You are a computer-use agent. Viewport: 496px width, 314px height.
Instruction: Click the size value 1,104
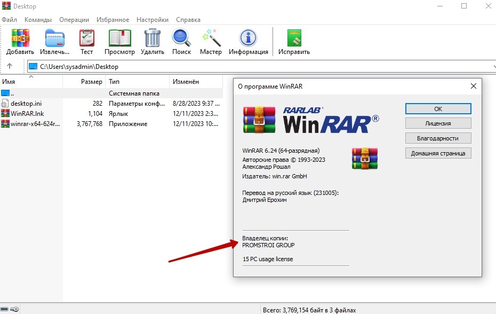click(x=95, y=113)
